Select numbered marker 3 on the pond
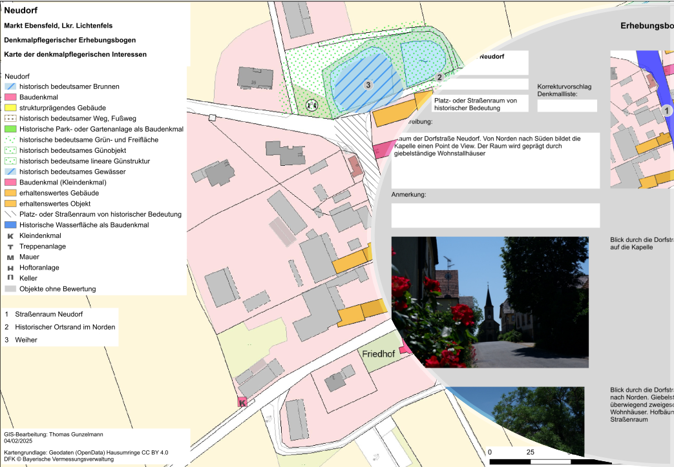This screenshot has height=467, width=674. 368,84
